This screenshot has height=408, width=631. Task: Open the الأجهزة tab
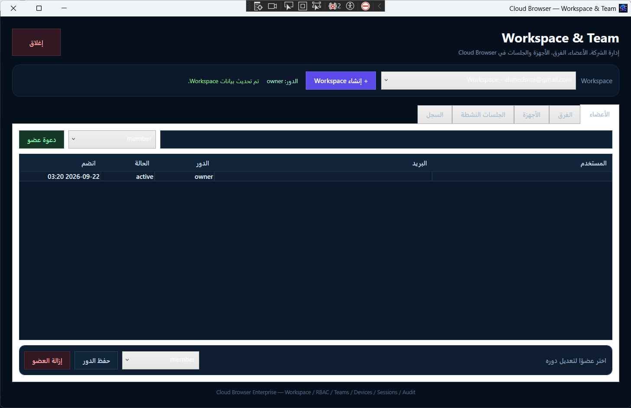(531, 115)
